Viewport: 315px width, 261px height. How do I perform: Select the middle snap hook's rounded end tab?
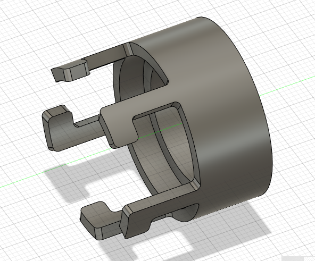tap(58, 129)
